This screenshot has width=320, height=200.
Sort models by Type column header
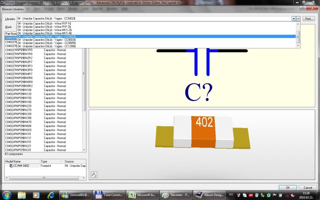(52, 162)
